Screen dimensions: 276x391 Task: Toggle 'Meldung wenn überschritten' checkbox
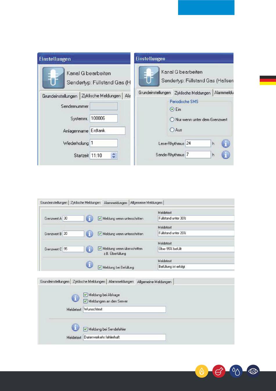click(100, 249)
